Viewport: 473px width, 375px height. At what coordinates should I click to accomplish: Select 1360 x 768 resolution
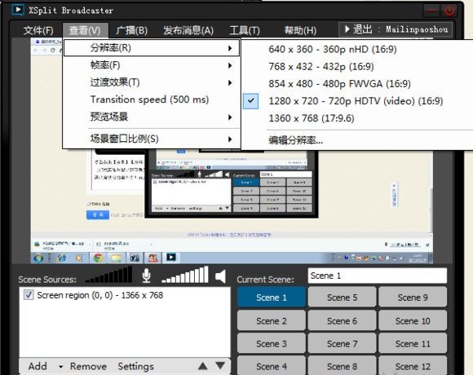357,118
